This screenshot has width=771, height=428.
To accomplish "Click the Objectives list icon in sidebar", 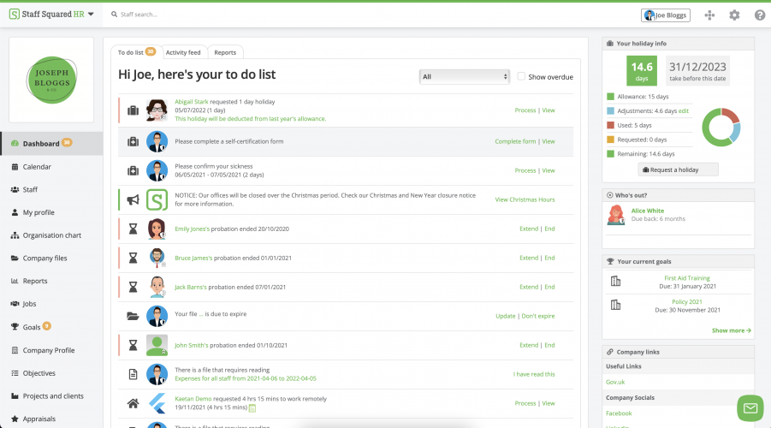I will (15, 373).
